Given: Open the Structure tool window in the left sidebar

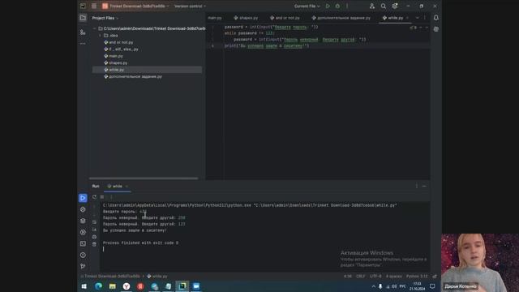Looking at the screenshot, I should [x=83, y=32].
